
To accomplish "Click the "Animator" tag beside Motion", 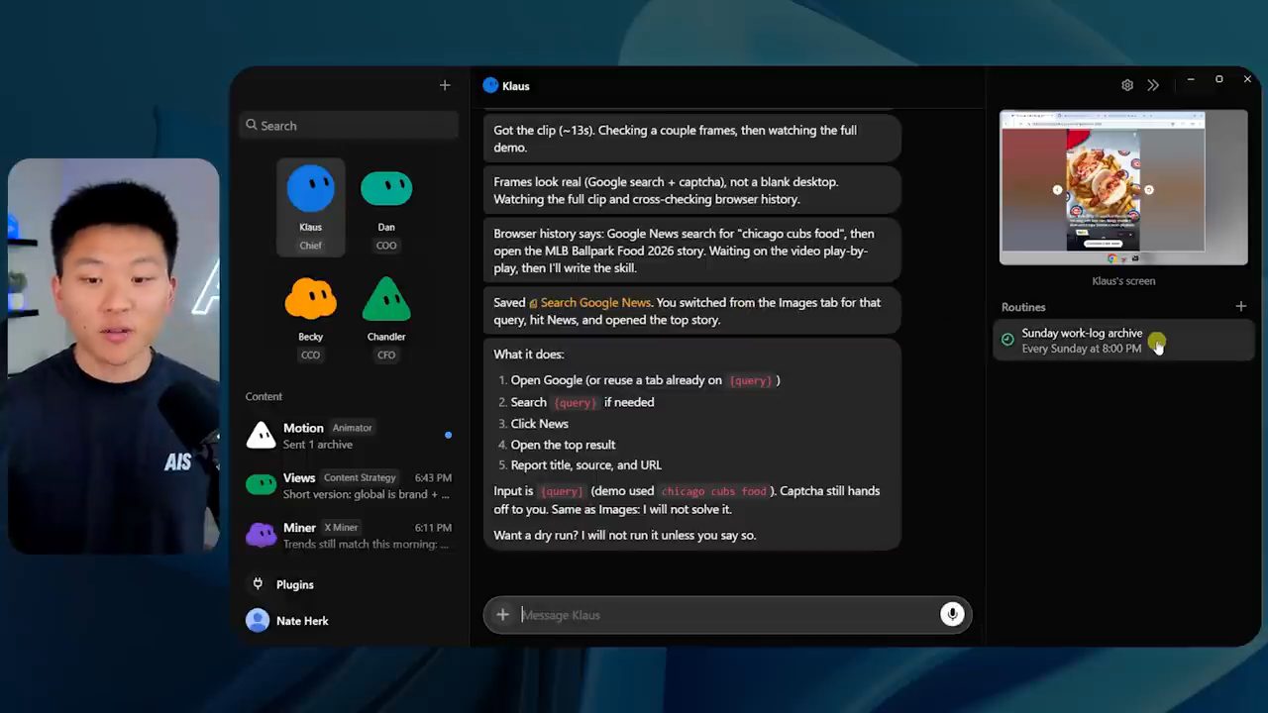I will coord(352,428).
